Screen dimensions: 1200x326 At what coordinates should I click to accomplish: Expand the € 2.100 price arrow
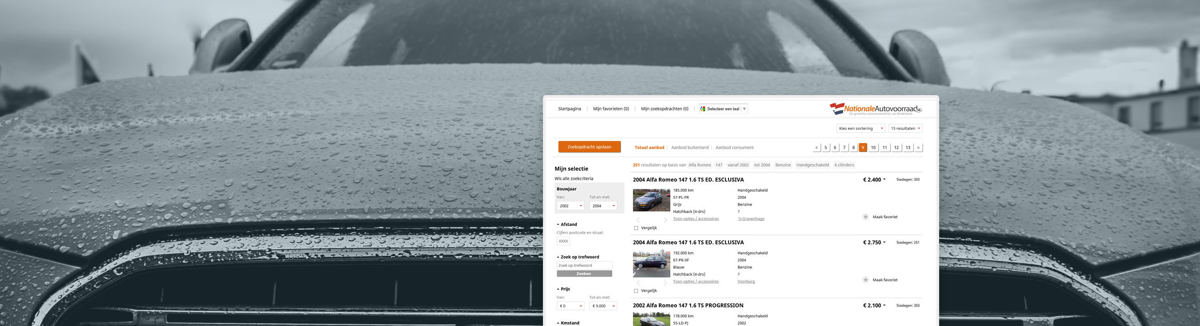point(884,306)
